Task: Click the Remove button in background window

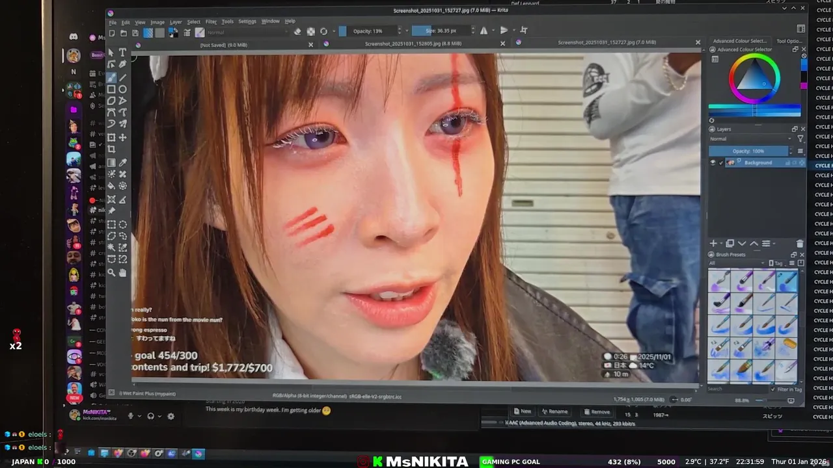Action: (x=597, y=411)
